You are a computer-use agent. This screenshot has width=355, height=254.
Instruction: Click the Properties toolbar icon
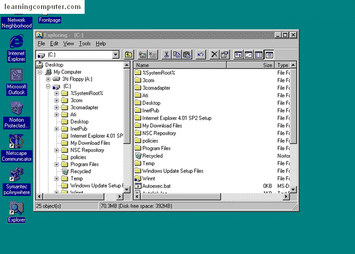[225, 55]
